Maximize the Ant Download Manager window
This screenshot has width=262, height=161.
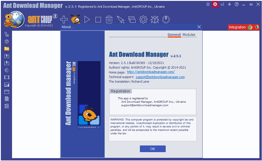(x=251, y=4)
